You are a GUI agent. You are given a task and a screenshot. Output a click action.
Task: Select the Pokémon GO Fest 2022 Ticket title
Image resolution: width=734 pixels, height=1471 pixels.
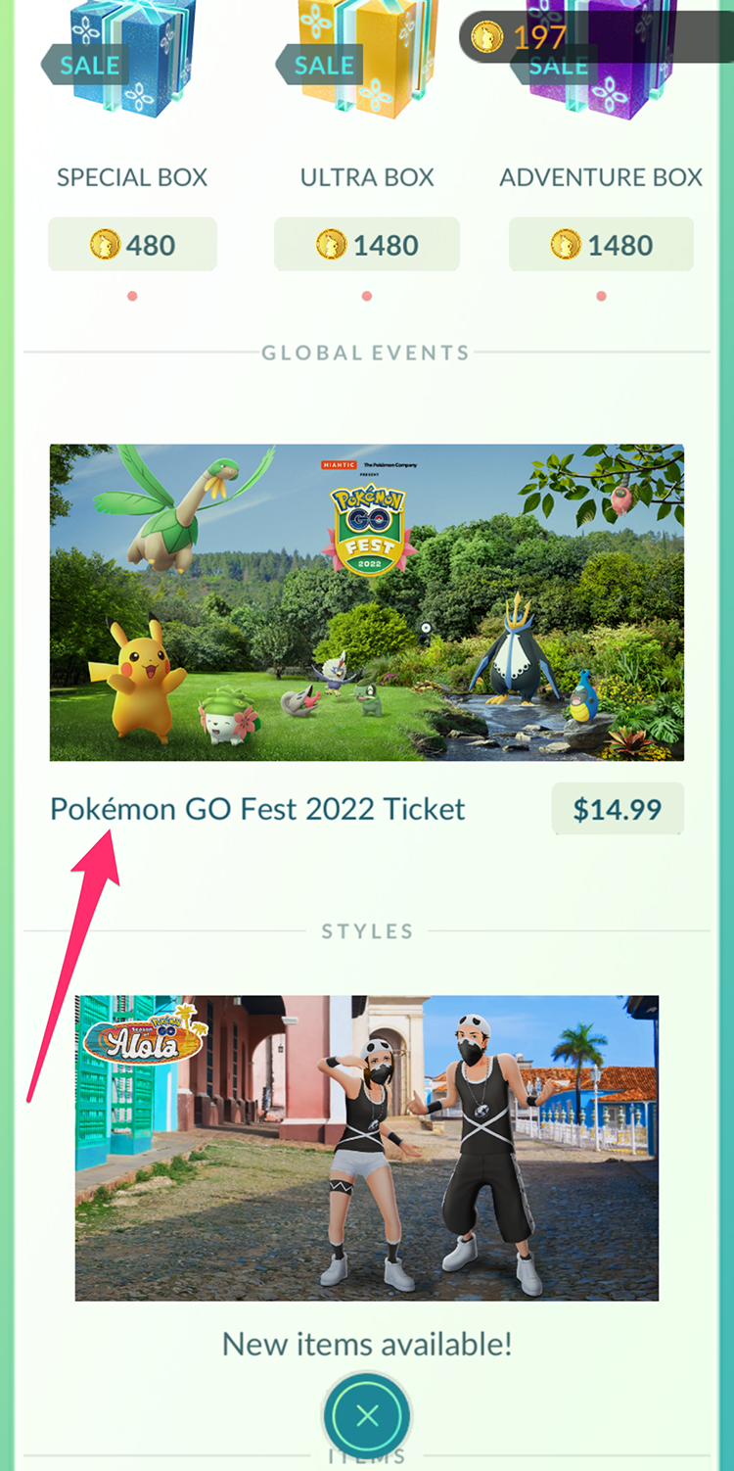coord(257,809)
